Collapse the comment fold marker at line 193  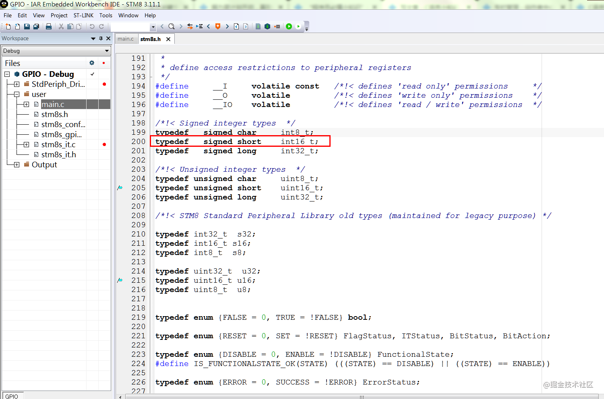[x=151, y=76]
